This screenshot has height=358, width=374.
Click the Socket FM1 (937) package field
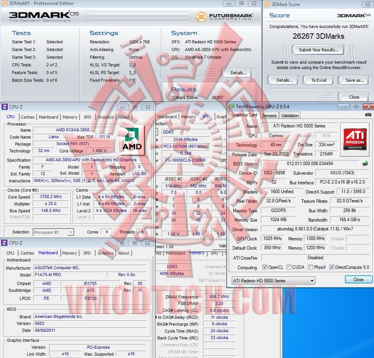click(x=73, y=144)
